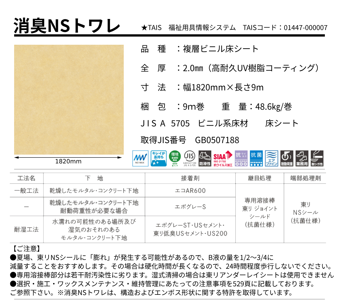
Task: Click the 消臭NSトワレ product title
Action: click(67, 26)
